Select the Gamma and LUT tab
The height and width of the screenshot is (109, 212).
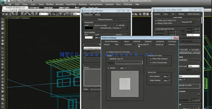coord(143,45)
